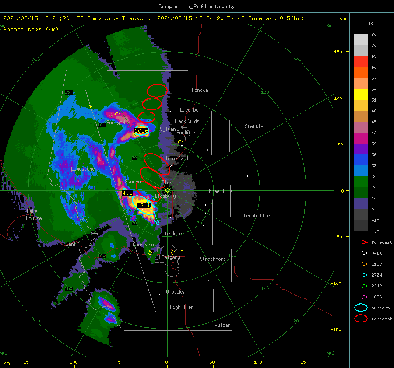Click the yellow diamond marker above RockyMH

(x=117, y=114)
